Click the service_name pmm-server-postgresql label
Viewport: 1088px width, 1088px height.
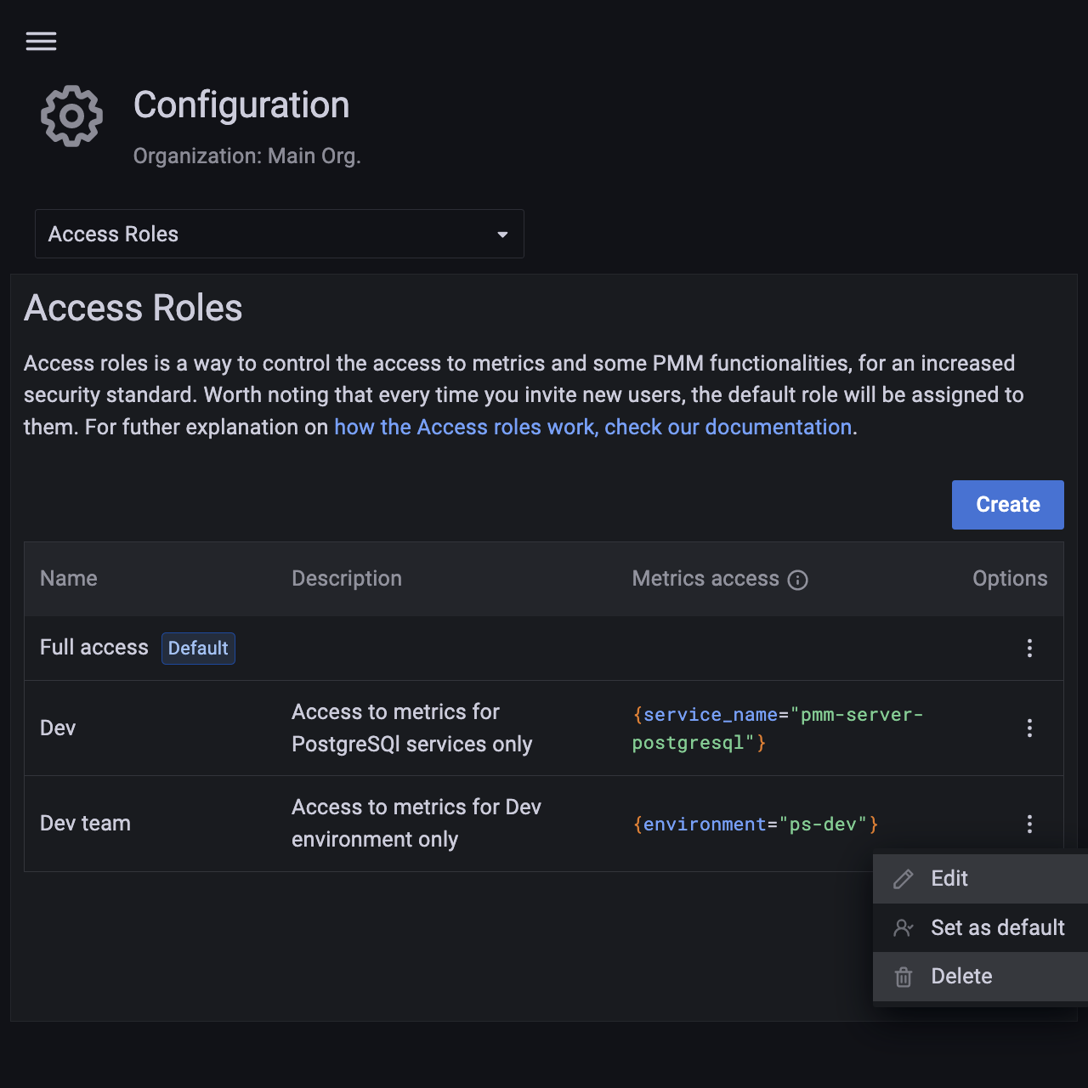[778, 728]
